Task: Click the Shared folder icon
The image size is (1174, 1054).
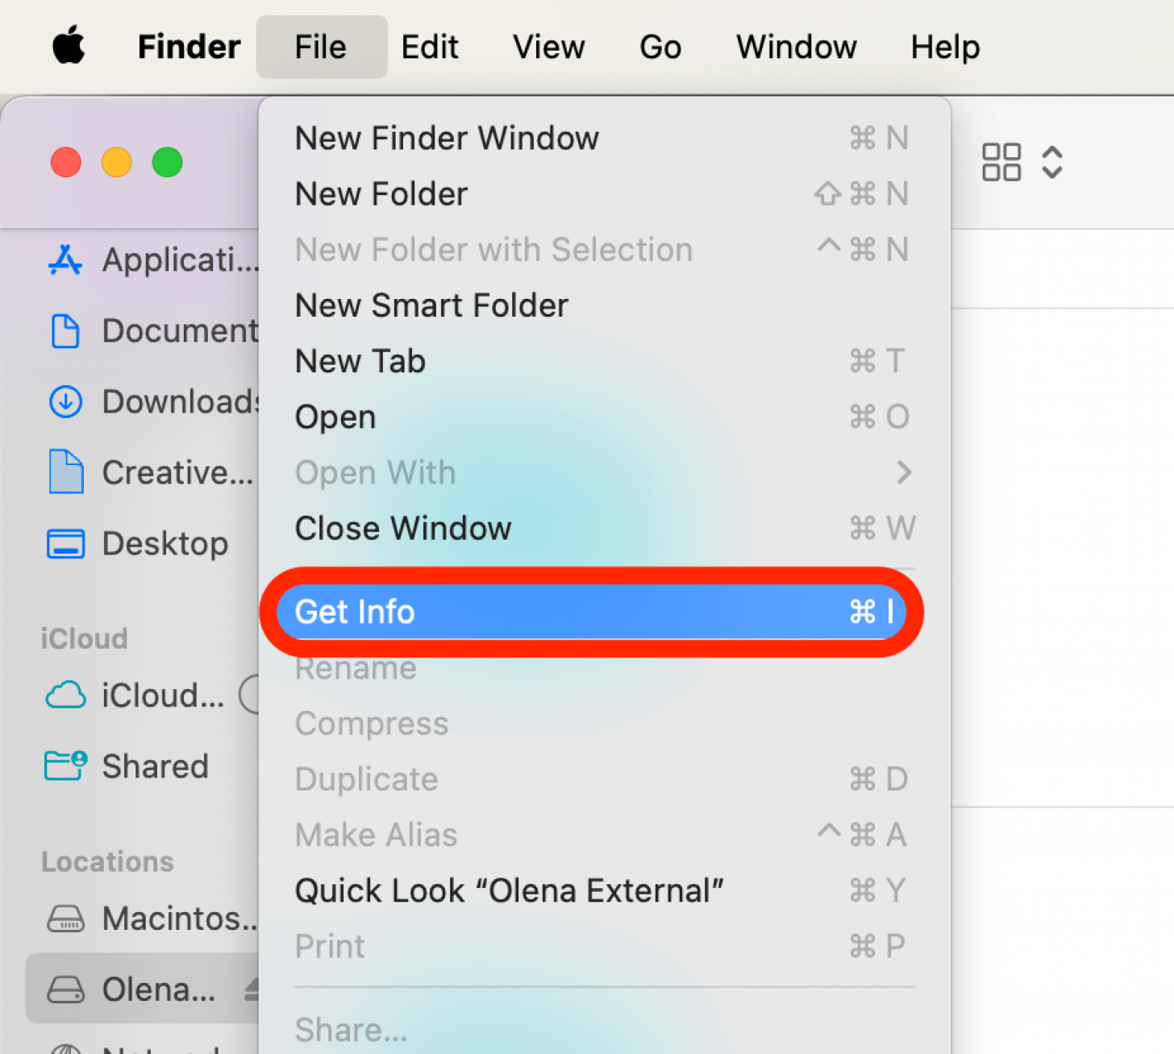Action: point(65,766)
